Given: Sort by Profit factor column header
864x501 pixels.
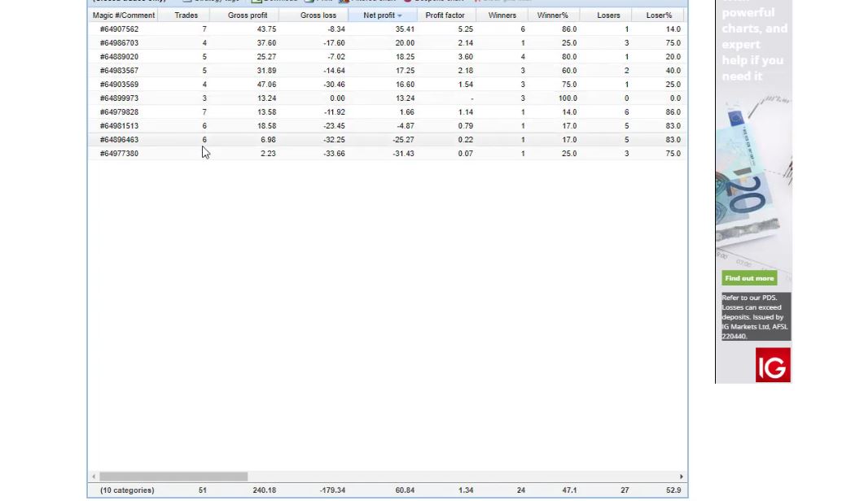Looking at the screenshot, I should pyautogui.click(x=445, y=15).
